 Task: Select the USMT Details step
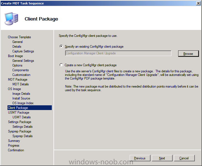point(22,117)
